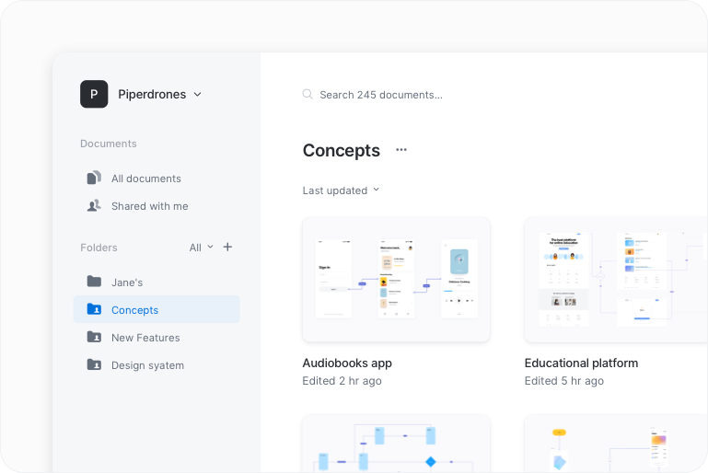708x473 pixels.
Task: Click the Educational platform title
Action: click(x=581, y=363)
